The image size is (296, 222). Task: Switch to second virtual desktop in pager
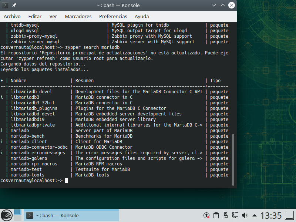pyautogui.click(x=17, y=218)
